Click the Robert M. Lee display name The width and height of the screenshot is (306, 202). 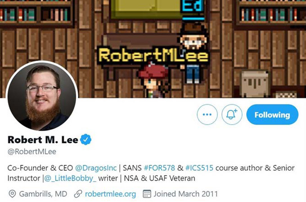pyautogui.click(x=43, y=140)
